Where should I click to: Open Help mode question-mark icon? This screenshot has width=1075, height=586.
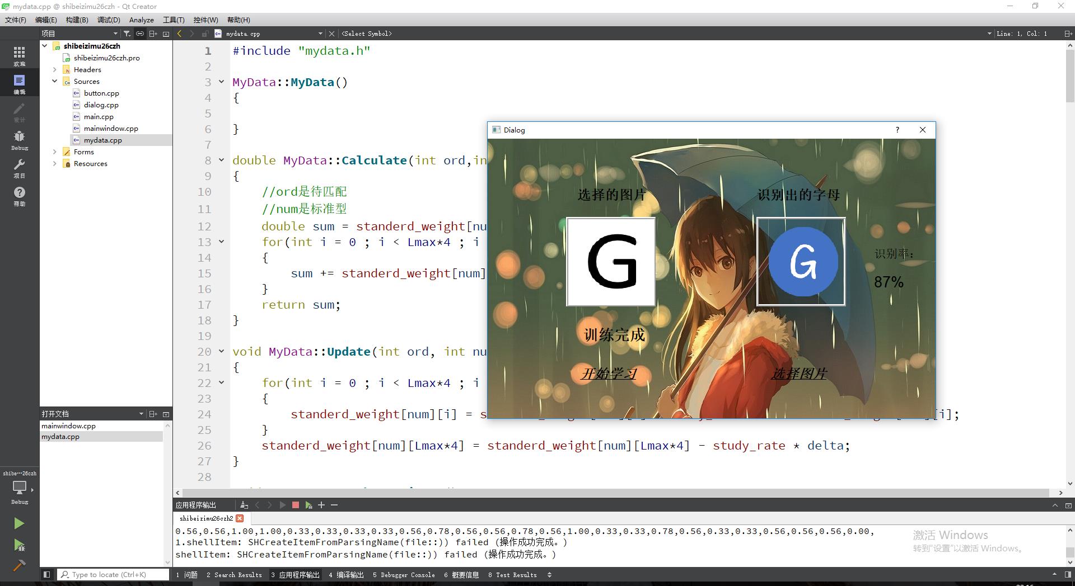click(x=19, y=195)
